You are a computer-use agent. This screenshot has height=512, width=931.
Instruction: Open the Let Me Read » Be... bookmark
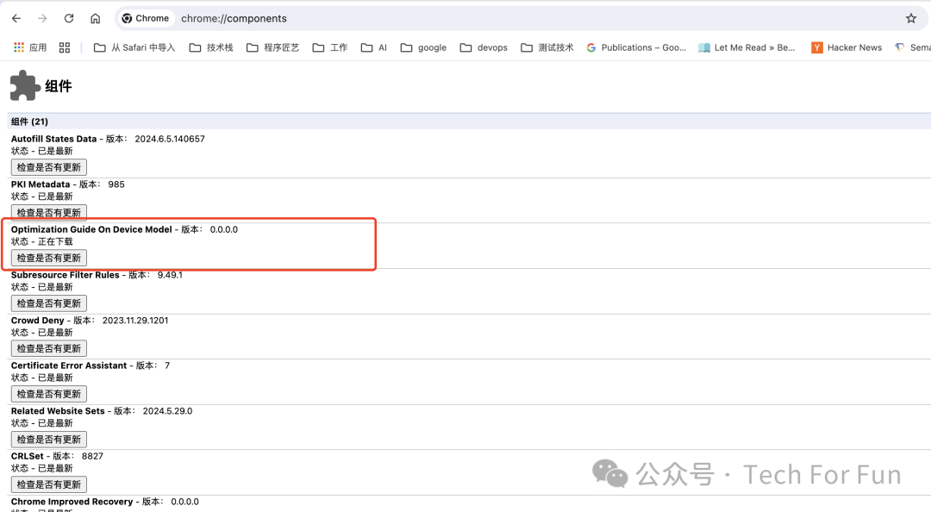click(x=747, y=47)
